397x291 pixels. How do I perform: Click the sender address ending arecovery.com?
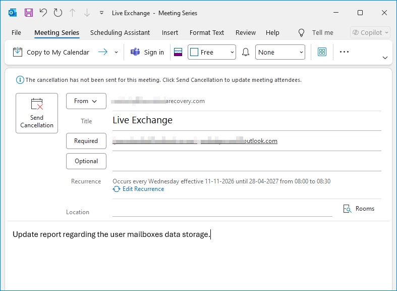click(x=158, y=101)
